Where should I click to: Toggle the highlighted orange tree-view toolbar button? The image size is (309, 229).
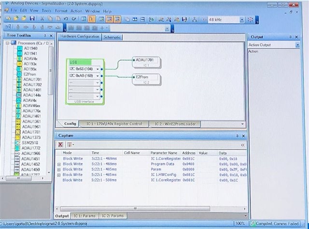(92, 19)
